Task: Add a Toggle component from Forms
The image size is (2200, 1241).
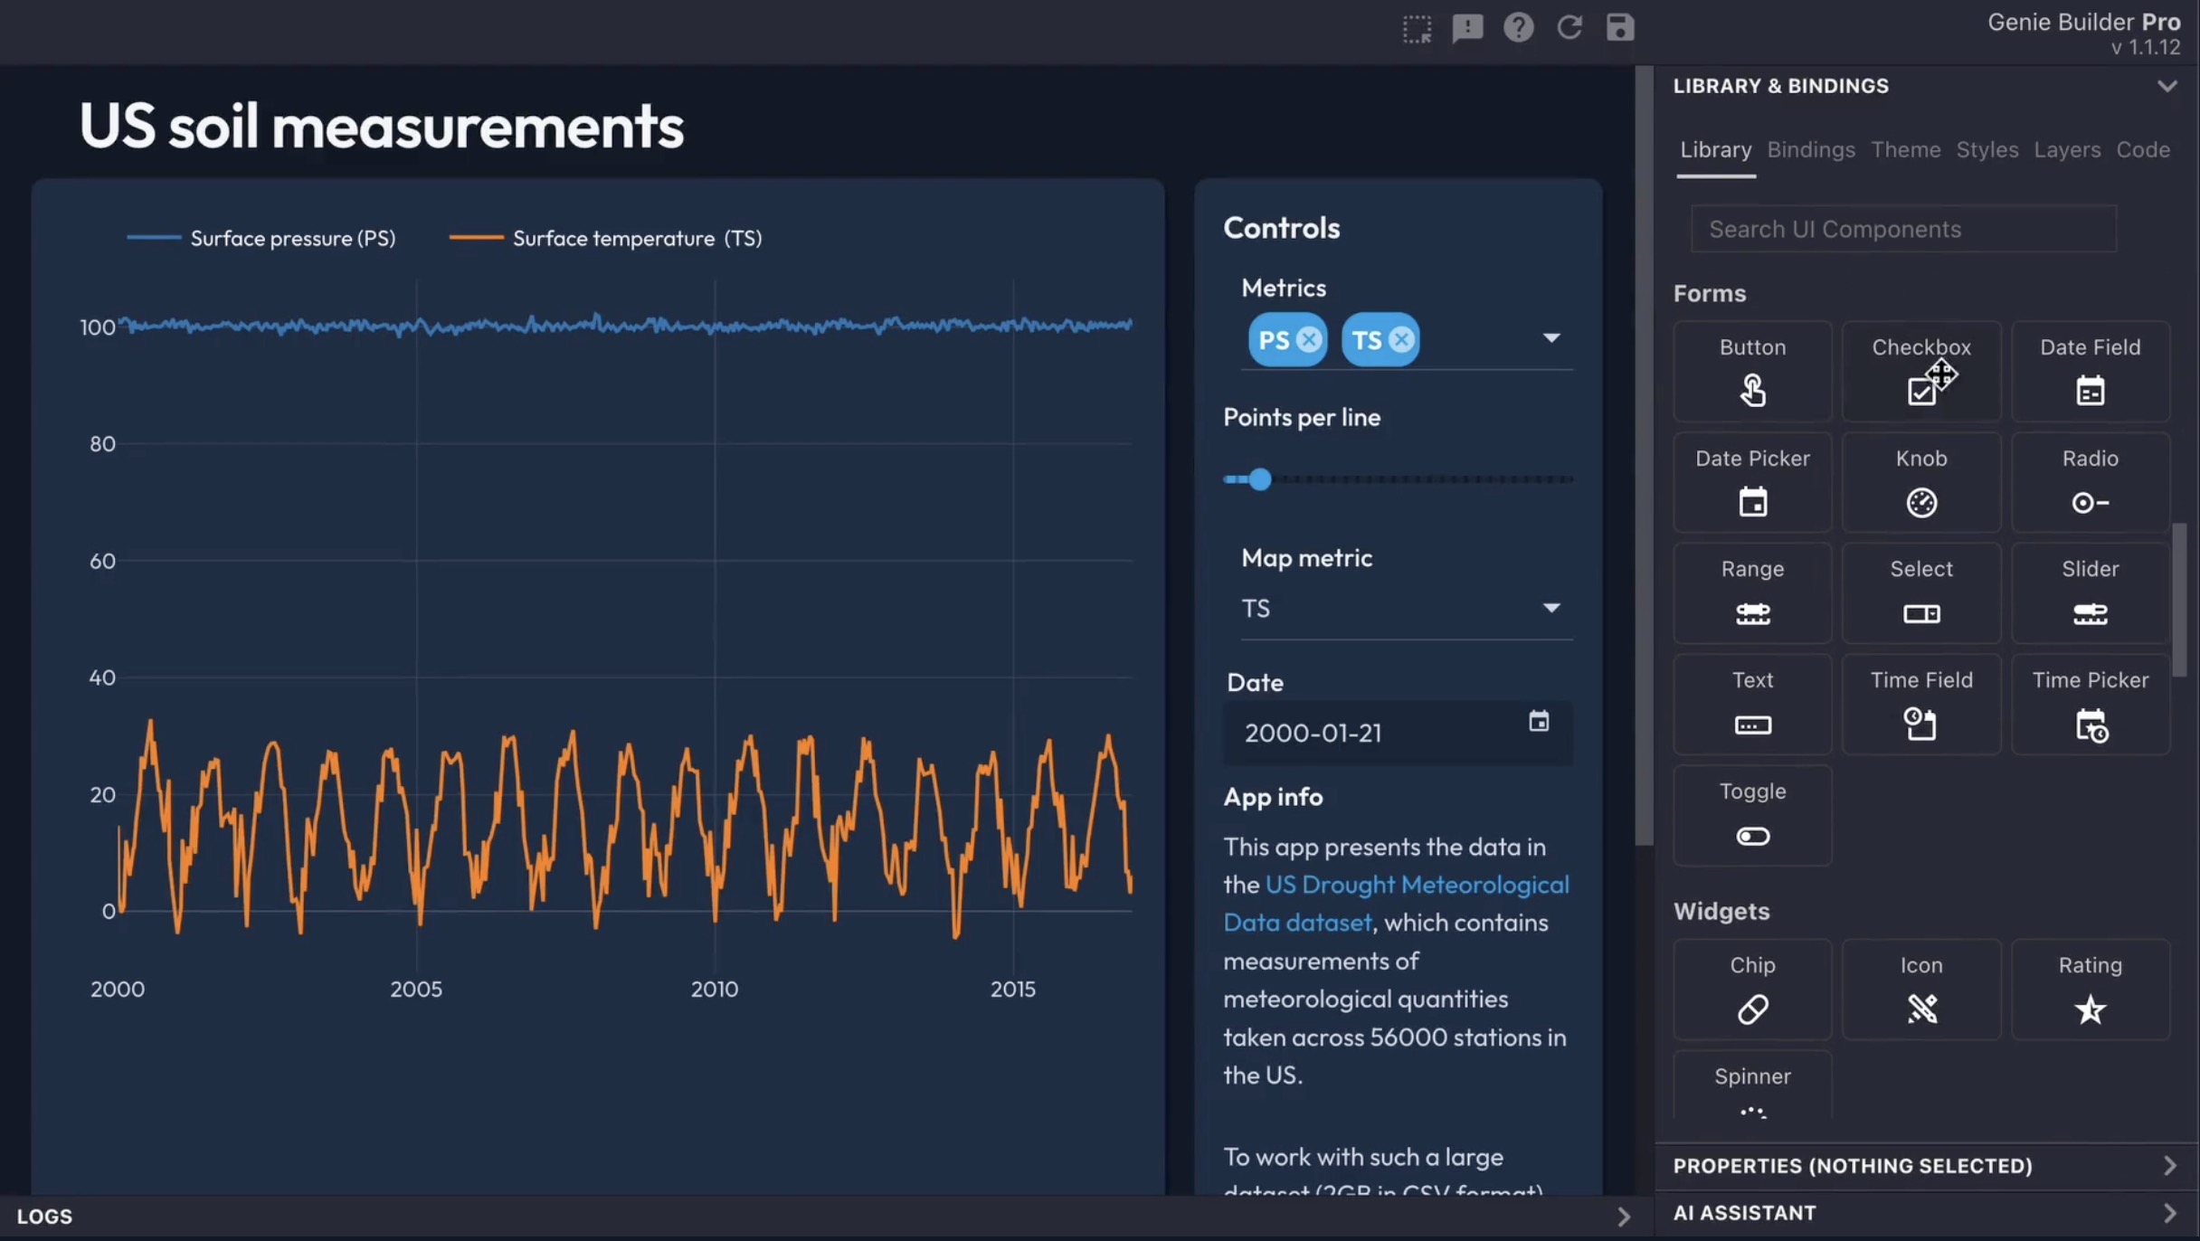Action: click(1752, 814)
